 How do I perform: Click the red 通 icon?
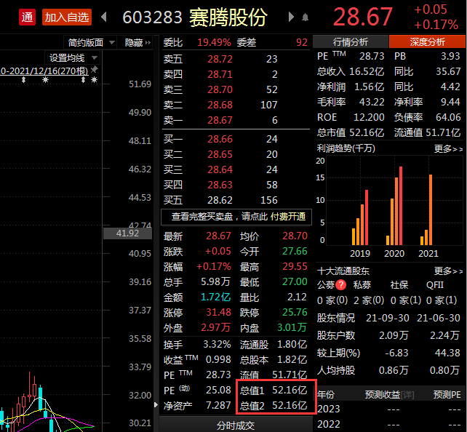(27, 17)
